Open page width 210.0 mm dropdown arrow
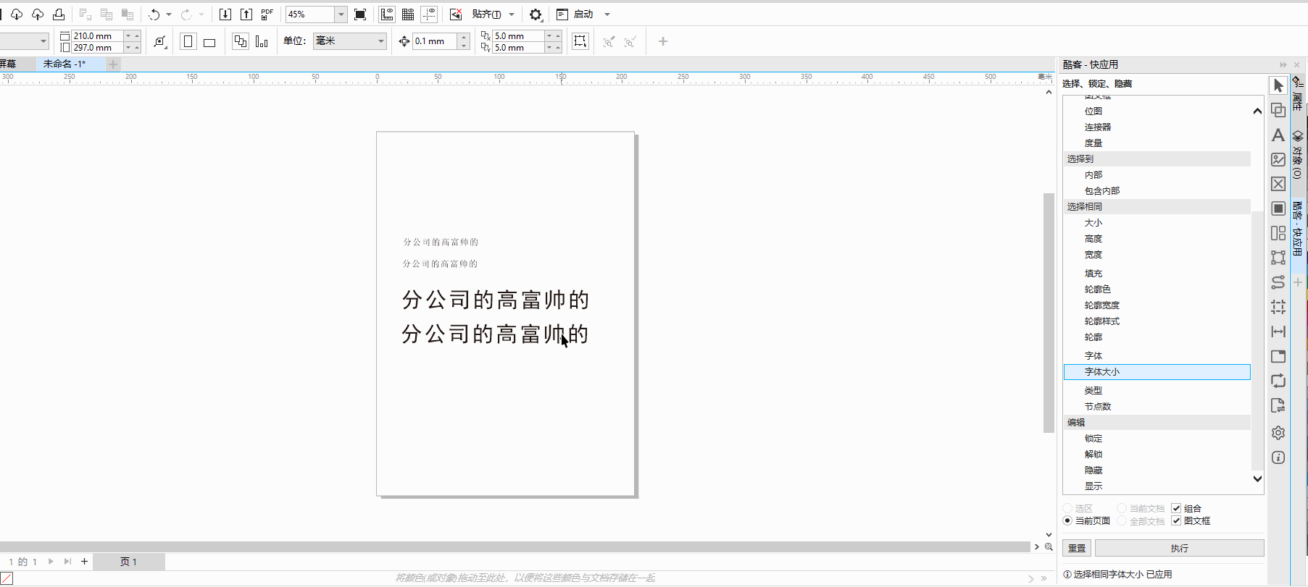Image resolution: width=1308 pixels, height=587 pixels. 128,35
